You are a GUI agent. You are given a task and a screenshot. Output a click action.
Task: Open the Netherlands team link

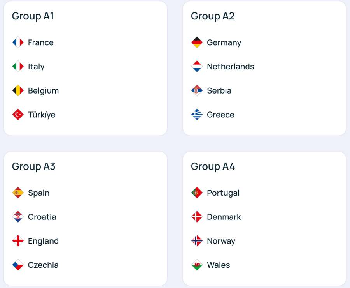(x=230, y=67)
